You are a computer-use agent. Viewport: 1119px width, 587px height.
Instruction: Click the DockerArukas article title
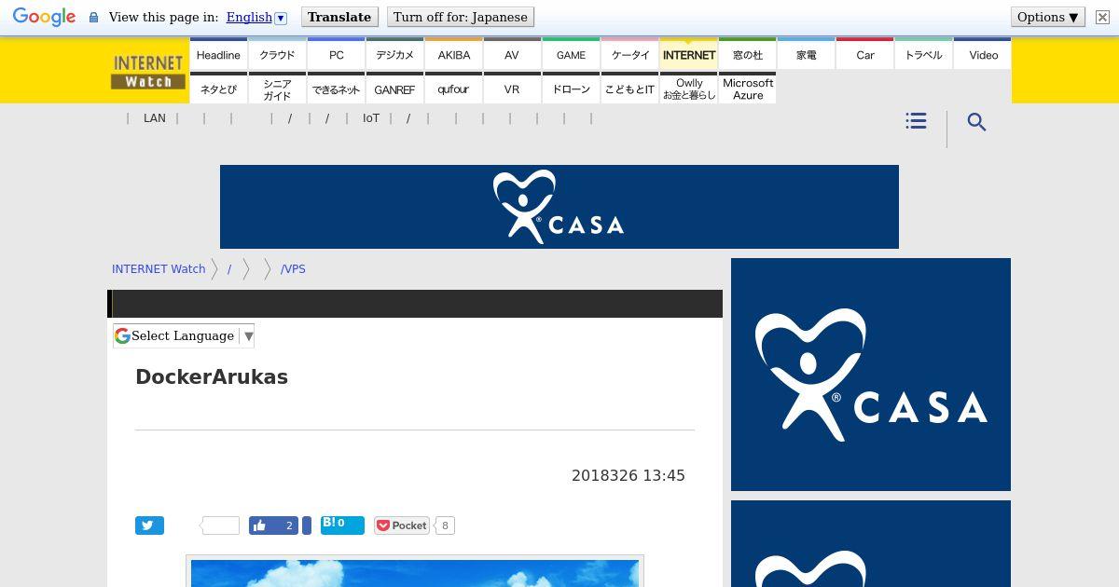pos(212,376)
